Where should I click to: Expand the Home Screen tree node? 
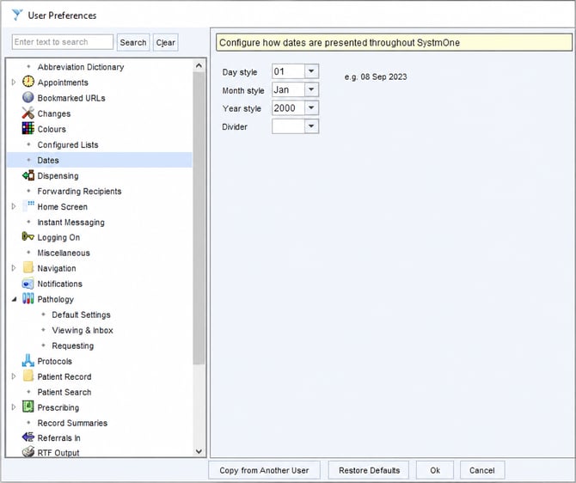pos(14,206)
